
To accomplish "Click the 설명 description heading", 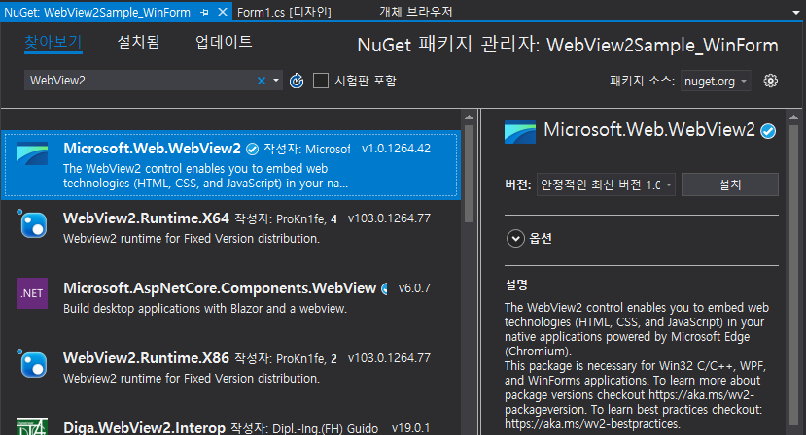I will point(516,285).
